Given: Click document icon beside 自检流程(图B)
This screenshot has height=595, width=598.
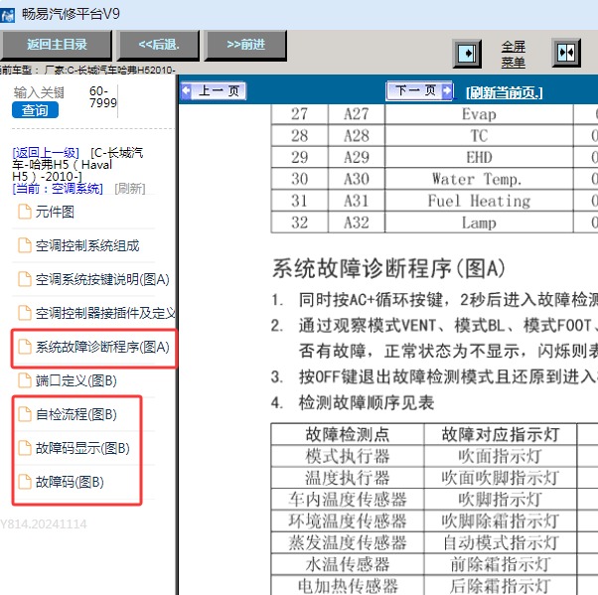Looking at the screenshot, I should [x=25, y=414].
